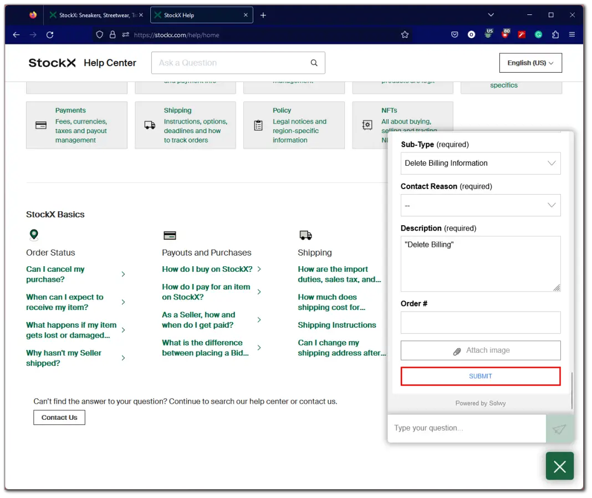The height and width of the screenshot is (498, 592).
Task: Click the chat form scrollbar
Action: pos(571,391)
